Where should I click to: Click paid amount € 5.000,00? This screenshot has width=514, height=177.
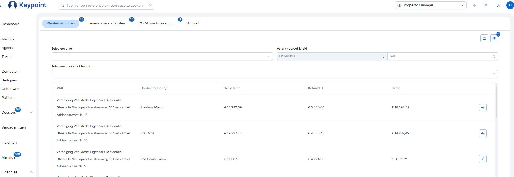tap(316, 107)
